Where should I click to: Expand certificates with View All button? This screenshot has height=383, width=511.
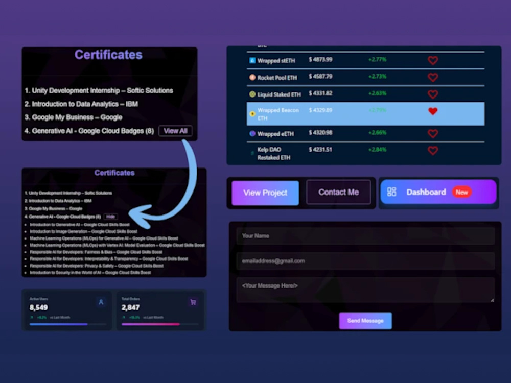(x=175, y=131)
